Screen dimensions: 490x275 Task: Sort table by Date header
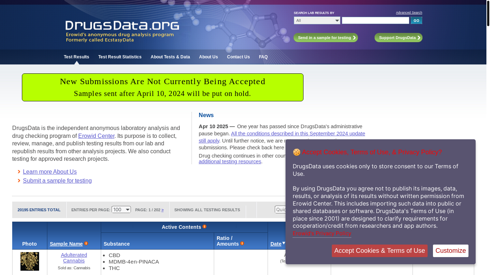coord(276,244)
